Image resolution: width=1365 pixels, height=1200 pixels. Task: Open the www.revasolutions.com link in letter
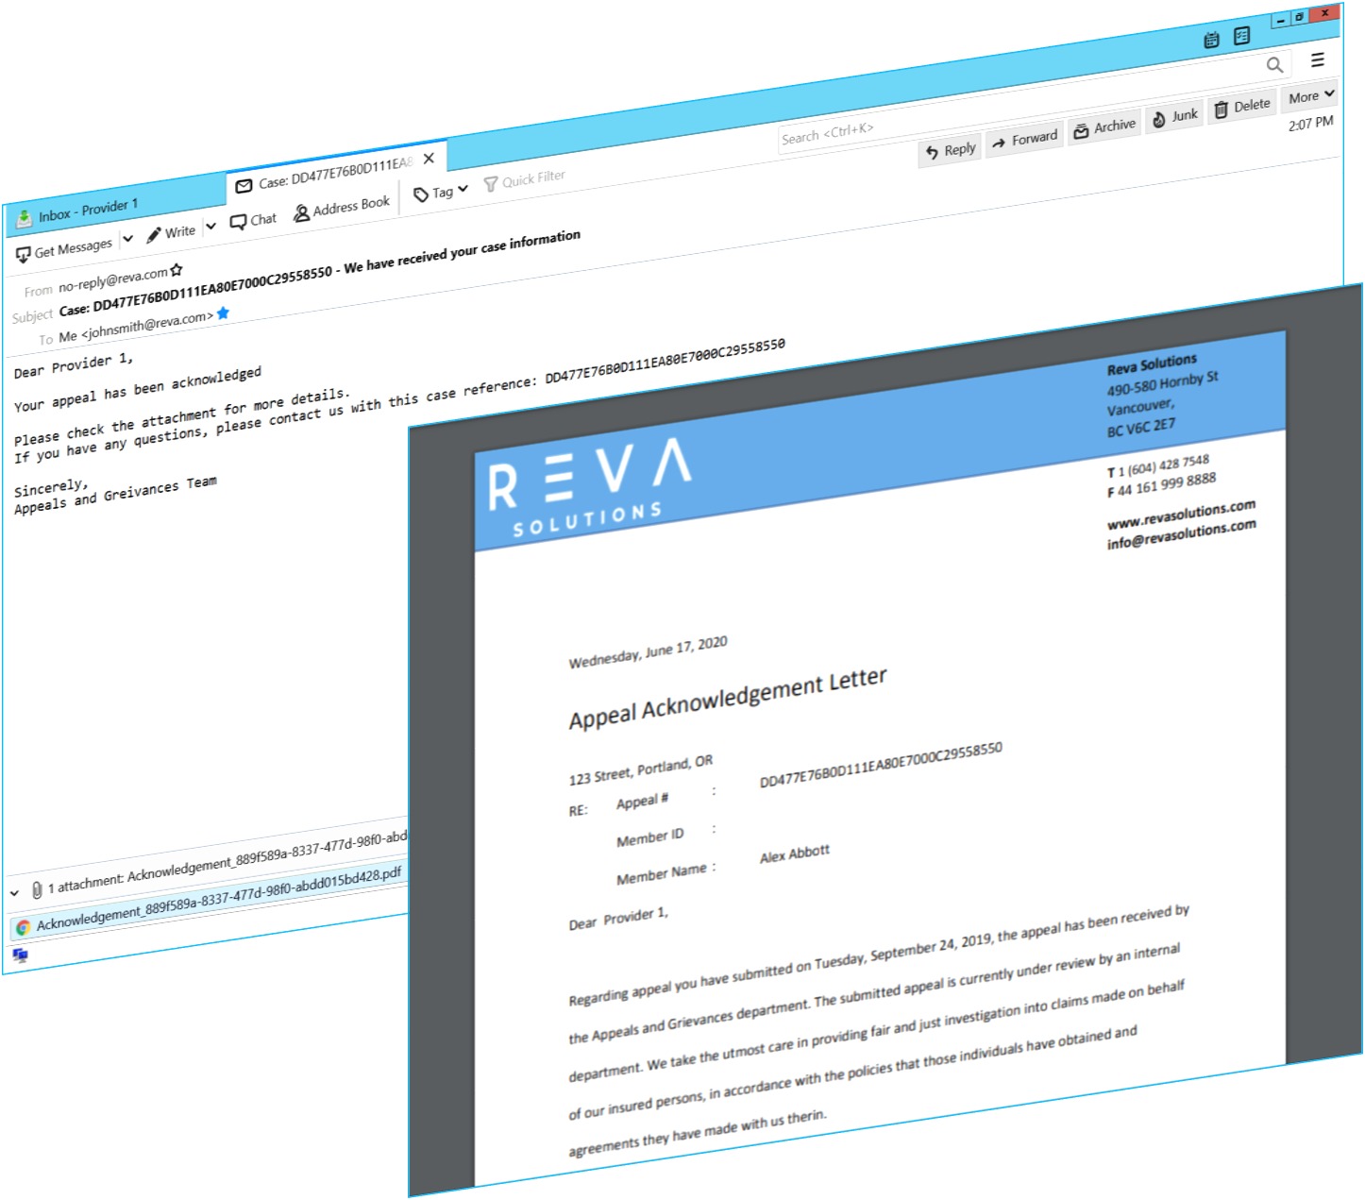[1180, 514]
